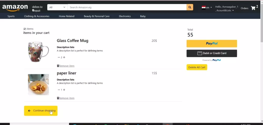Select Electronics in the navigation bar
The height and width of the screenshot is (125, 263).
pyautogui.click(x=125, y=16)
